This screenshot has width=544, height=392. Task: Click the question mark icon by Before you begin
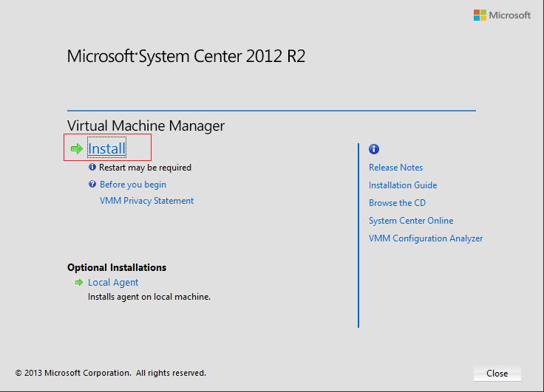click(92, 184)
